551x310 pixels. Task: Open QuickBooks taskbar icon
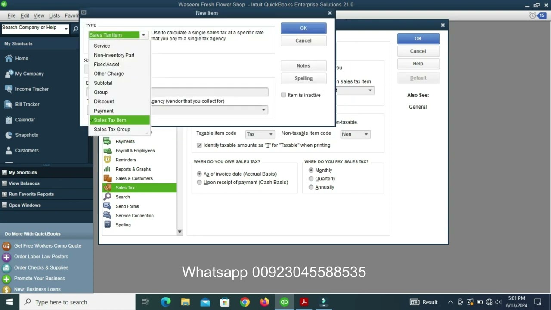[x=284, y=302]
